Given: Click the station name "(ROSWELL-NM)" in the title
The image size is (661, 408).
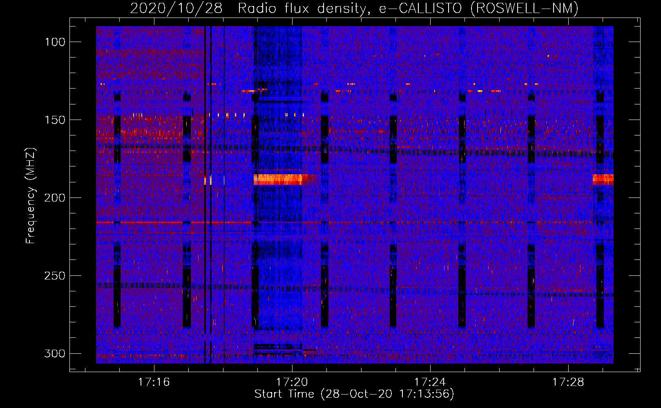Looking at the screenshot, I should (525, 8).
